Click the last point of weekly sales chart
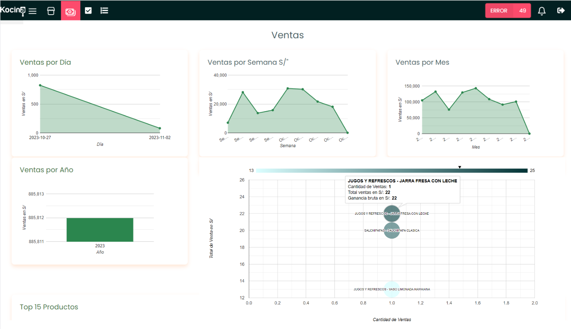 click(x=348, y=133)
